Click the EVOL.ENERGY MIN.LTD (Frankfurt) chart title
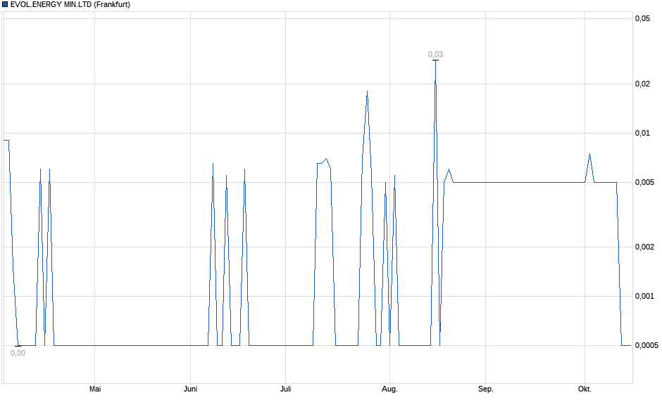 click(x=70, y=5)
